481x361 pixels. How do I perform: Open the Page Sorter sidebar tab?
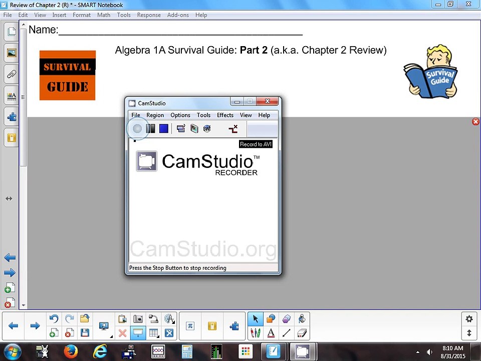tap(12, 31)
